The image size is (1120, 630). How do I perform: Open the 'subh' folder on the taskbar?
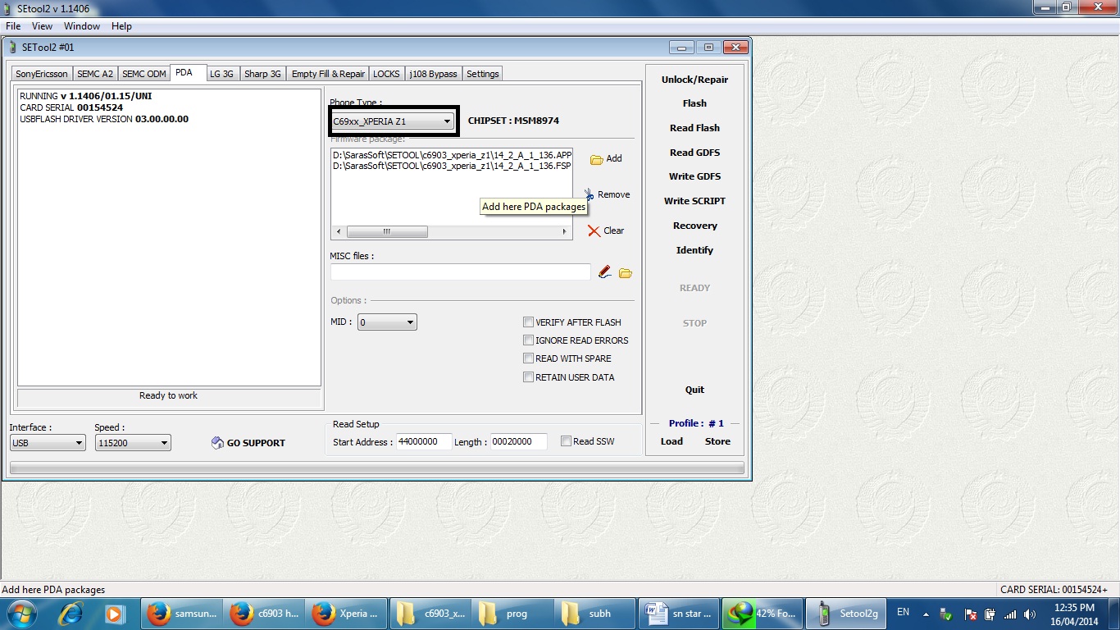point(595,613)
